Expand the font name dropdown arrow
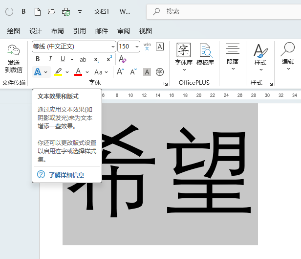The height and width of the screenshot is (259, 301). (113, 47)
